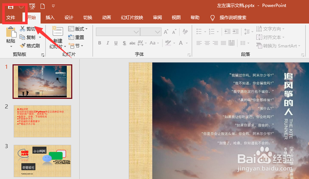Click the 剪切 (Cut) scissors icon

point(22,29)
